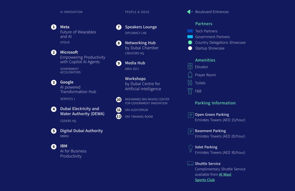Click the Startup Showcase white dot

click(x=190, y=48)
